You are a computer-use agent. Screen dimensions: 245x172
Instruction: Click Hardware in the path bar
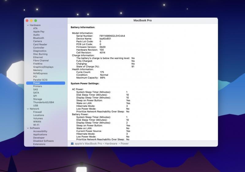pyautogui.click(x=111, y=144)
